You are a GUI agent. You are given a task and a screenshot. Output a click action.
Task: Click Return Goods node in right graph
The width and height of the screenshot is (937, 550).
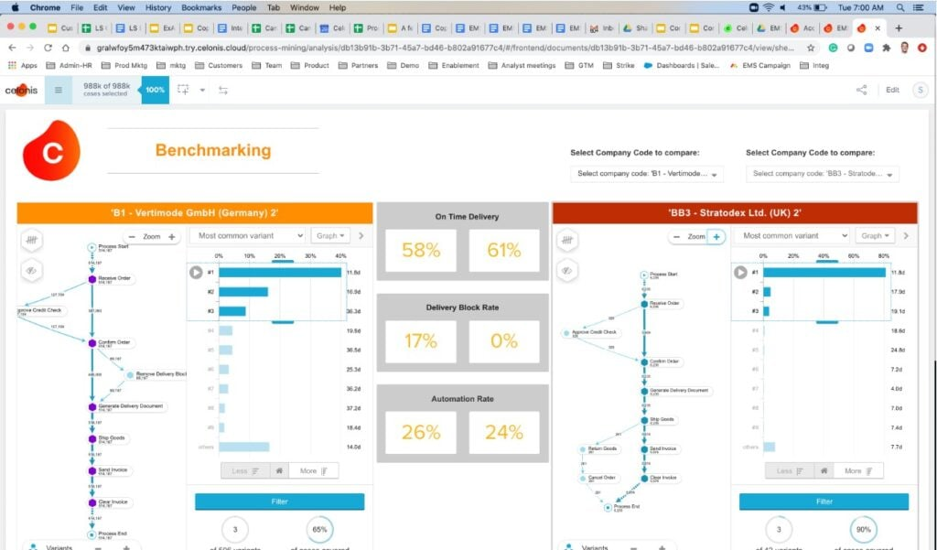coord(583,449)
